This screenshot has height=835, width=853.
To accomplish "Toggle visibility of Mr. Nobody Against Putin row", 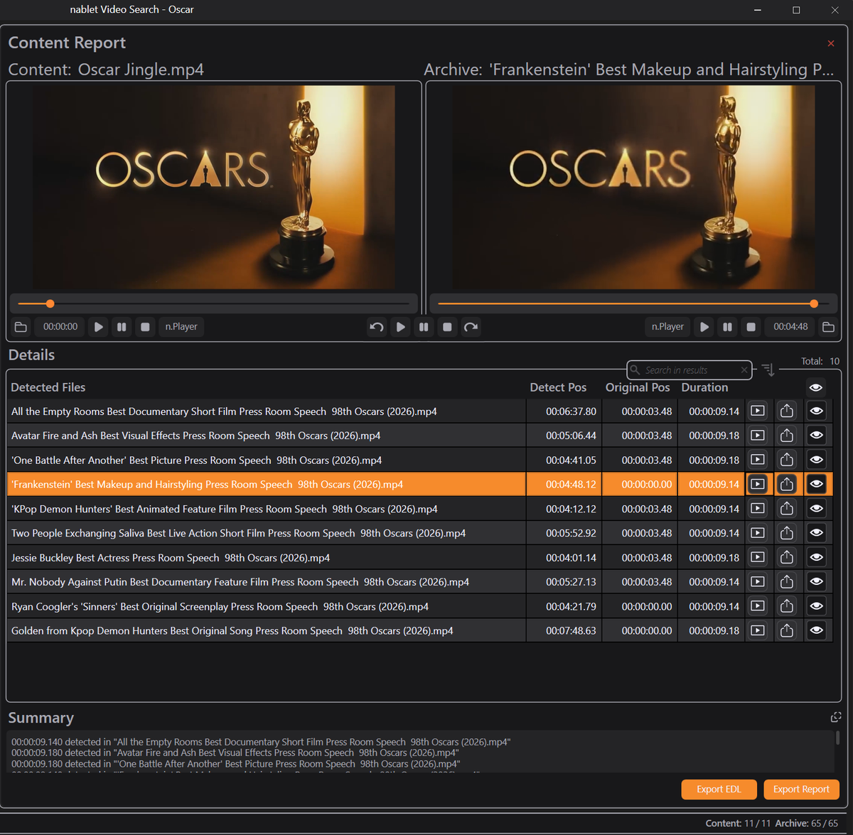I will [817, 581].
